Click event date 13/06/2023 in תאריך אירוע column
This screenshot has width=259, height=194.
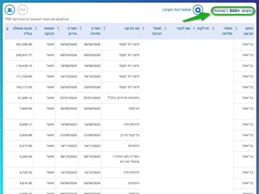(68, 124)
